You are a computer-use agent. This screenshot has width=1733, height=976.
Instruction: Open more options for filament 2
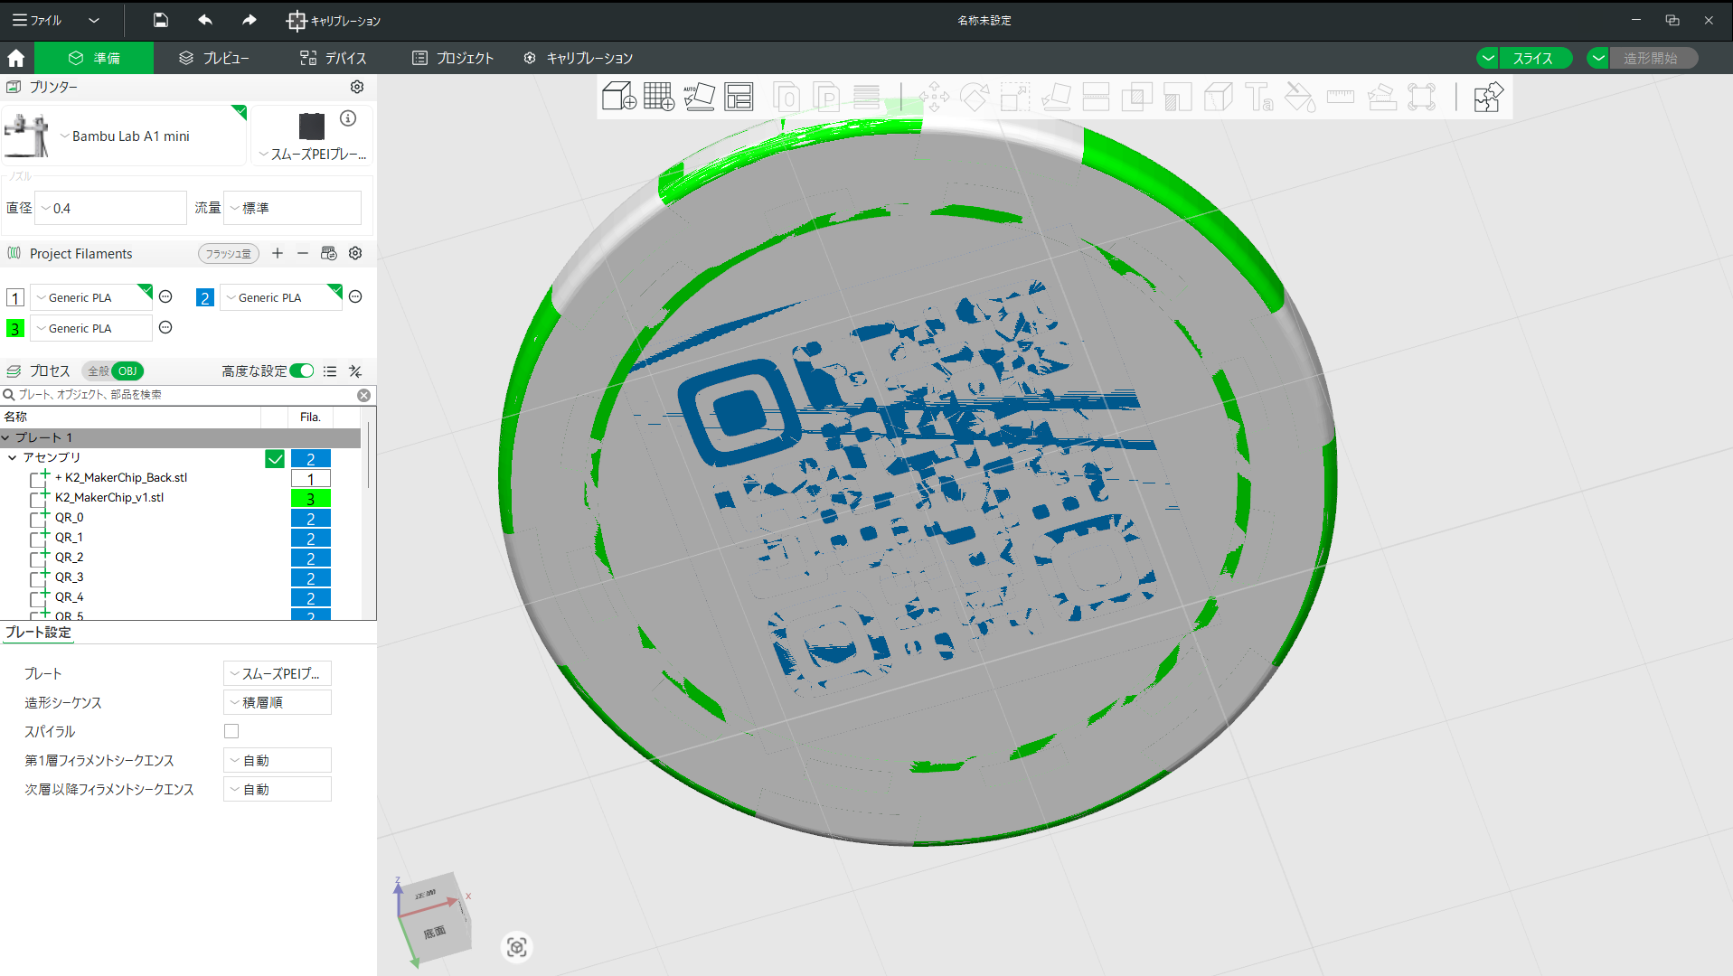(355, 296)
